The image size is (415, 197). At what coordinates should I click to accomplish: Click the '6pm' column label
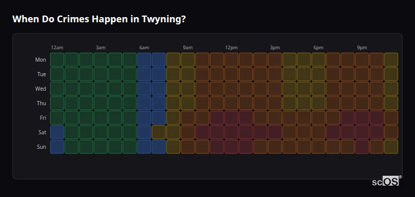319,48
